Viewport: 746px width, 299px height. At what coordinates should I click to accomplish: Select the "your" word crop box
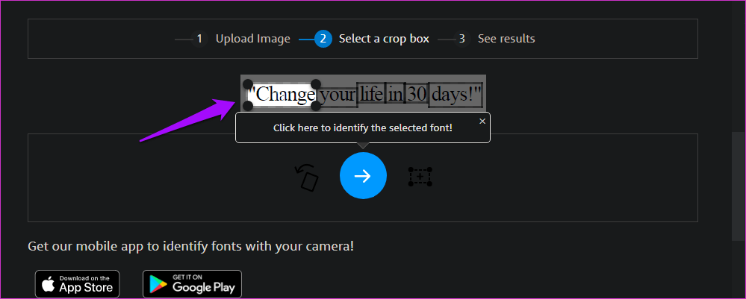pyautogui.click(x=338, y=95)
